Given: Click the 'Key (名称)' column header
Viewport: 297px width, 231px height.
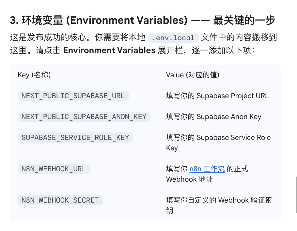Looking at the screenshot, I should tap(34, 75).
